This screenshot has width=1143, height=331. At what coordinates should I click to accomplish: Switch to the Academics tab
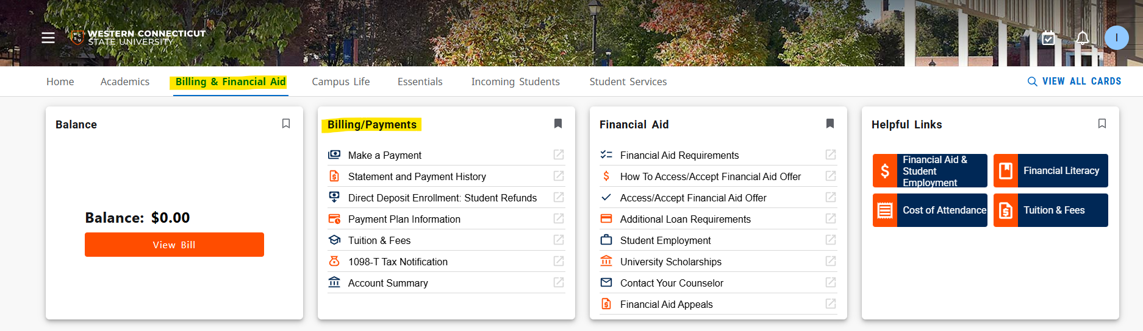(x=124, y=82)
